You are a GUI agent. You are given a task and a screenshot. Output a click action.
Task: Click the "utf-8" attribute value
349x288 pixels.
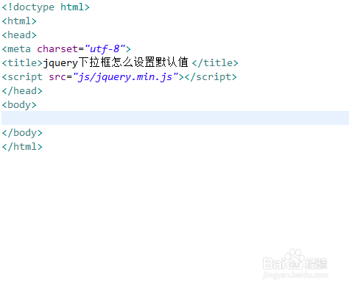[x=105, y=49]
